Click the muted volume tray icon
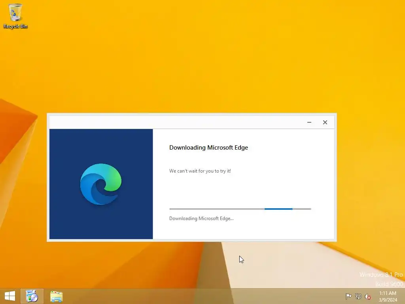The height and width of the screenshot is (304, 405). click(x=368, y=296)
